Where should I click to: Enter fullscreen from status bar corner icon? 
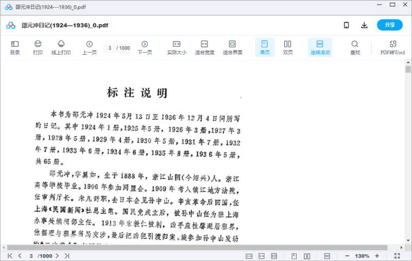pos(397,256)
